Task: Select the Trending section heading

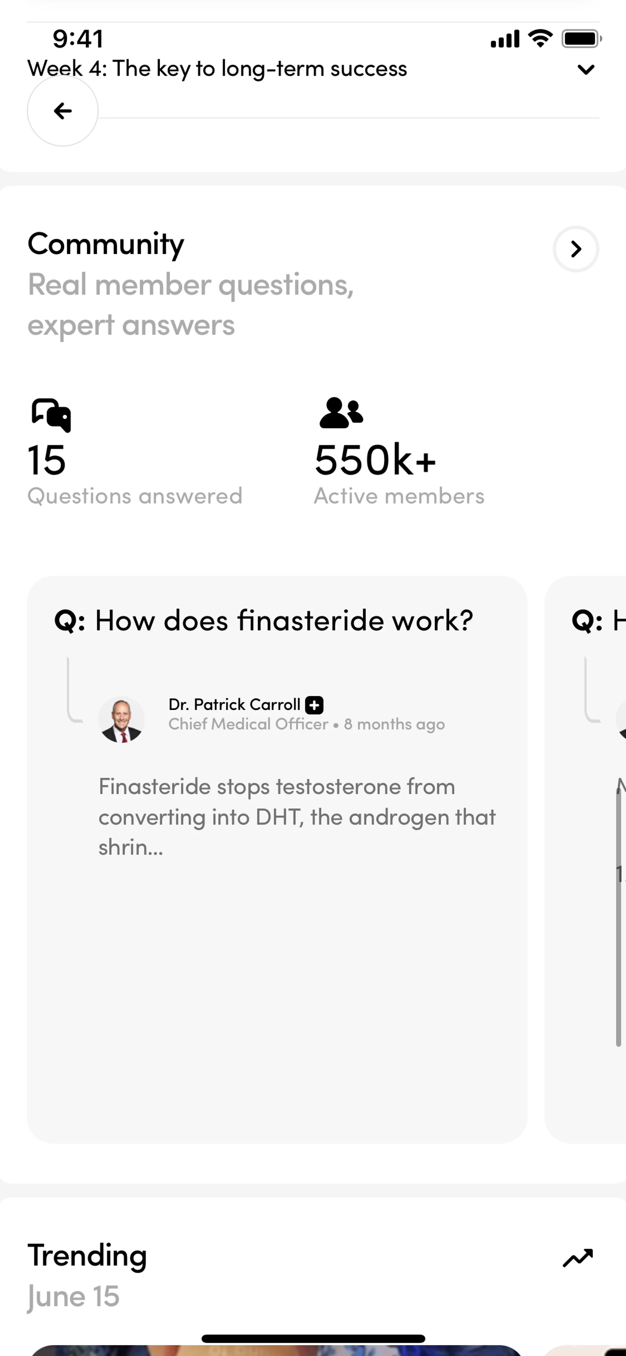Action: 87,1256
